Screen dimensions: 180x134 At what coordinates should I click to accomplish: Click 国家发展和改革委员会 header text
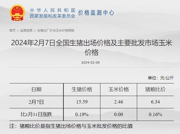[52, 16]
